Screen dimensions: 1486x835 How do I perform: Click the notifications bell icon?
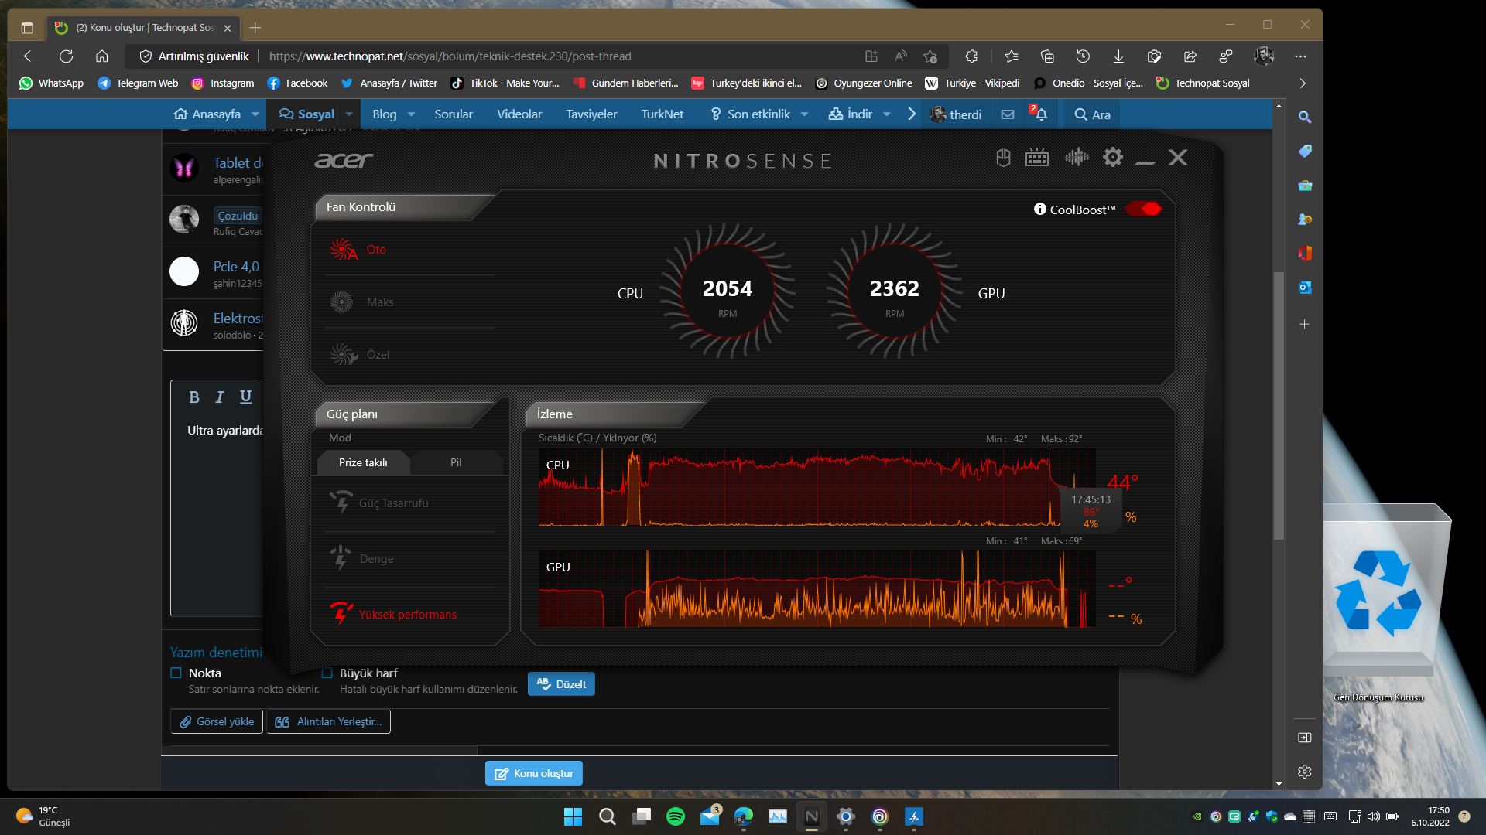tap(1041, 114)
